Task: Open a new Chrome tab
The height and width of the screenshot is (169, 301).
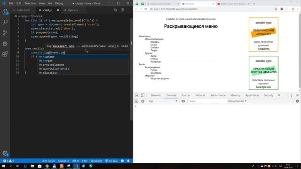Action: coord(254,4)
